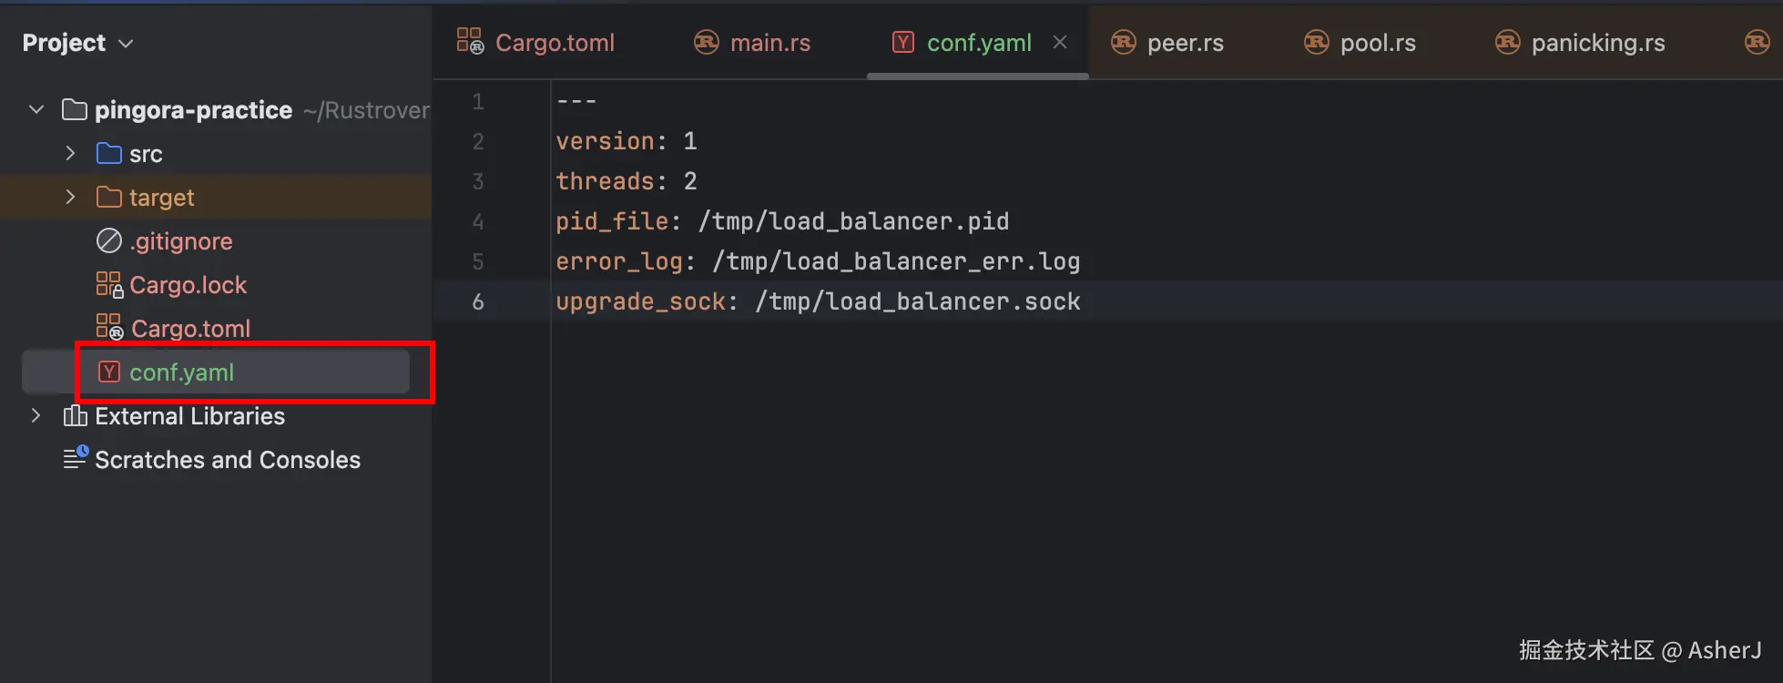Click the Cargo.toml icon in project tree
The width and height of the screenshot is (1783, 683).
coord(109,327)
